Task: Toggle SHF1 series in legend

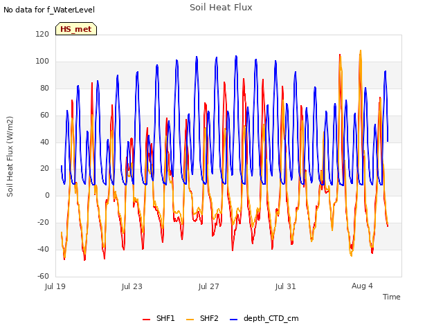Action: [159, 318]
